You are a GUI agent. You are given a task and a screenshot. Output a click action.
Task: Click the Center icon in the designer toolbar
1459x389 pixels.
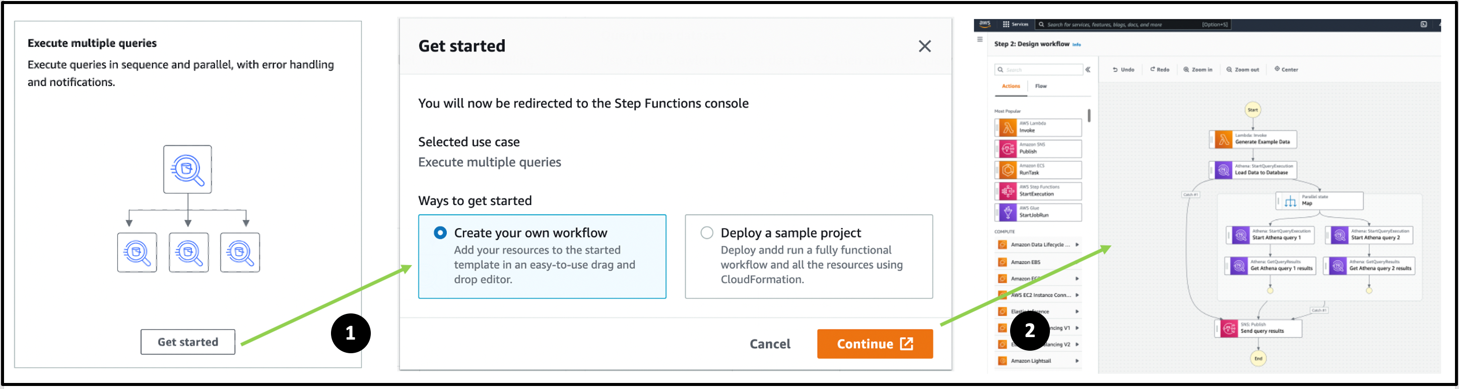[x=1286, y=69]
